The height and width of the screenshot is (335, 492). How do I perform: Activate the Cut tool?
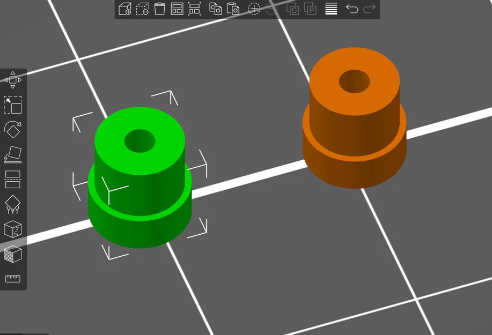[13, 179]
